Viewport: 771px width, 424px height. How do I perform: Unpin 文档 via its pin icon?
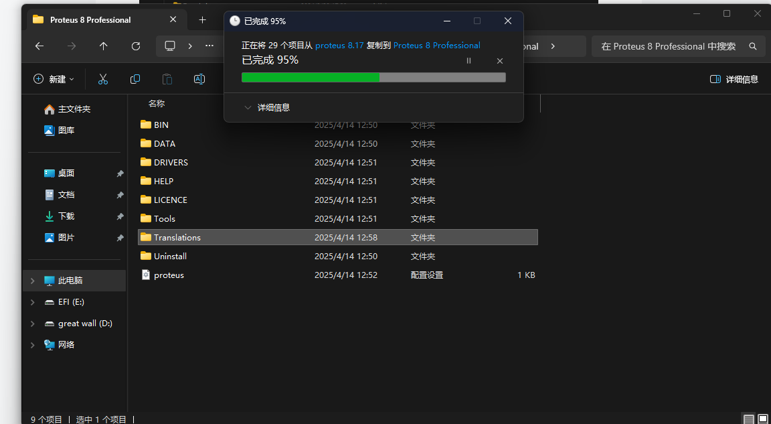point(120,196)
